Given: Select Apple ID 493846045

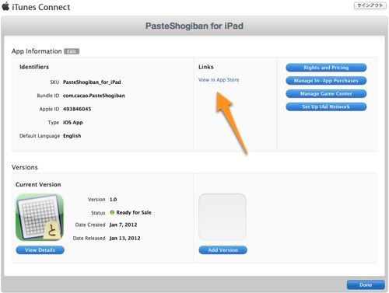Looking at the screenshot, I should [77, 109].
